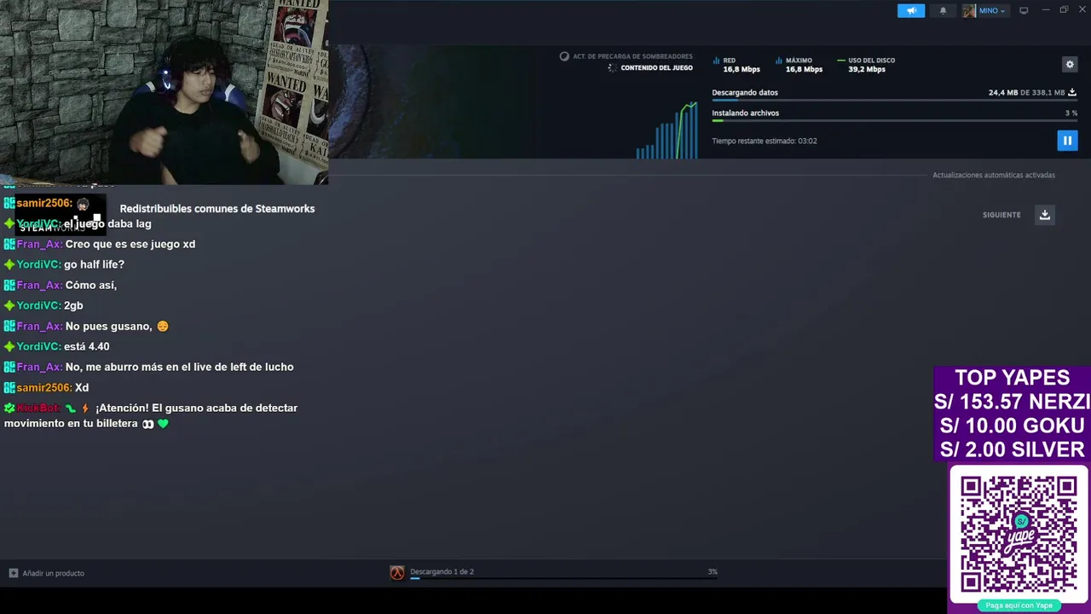The image size is (1091, 614).
Task: Click the MÁXIMO peak bars icon
Action: click(x=779, y=61)
